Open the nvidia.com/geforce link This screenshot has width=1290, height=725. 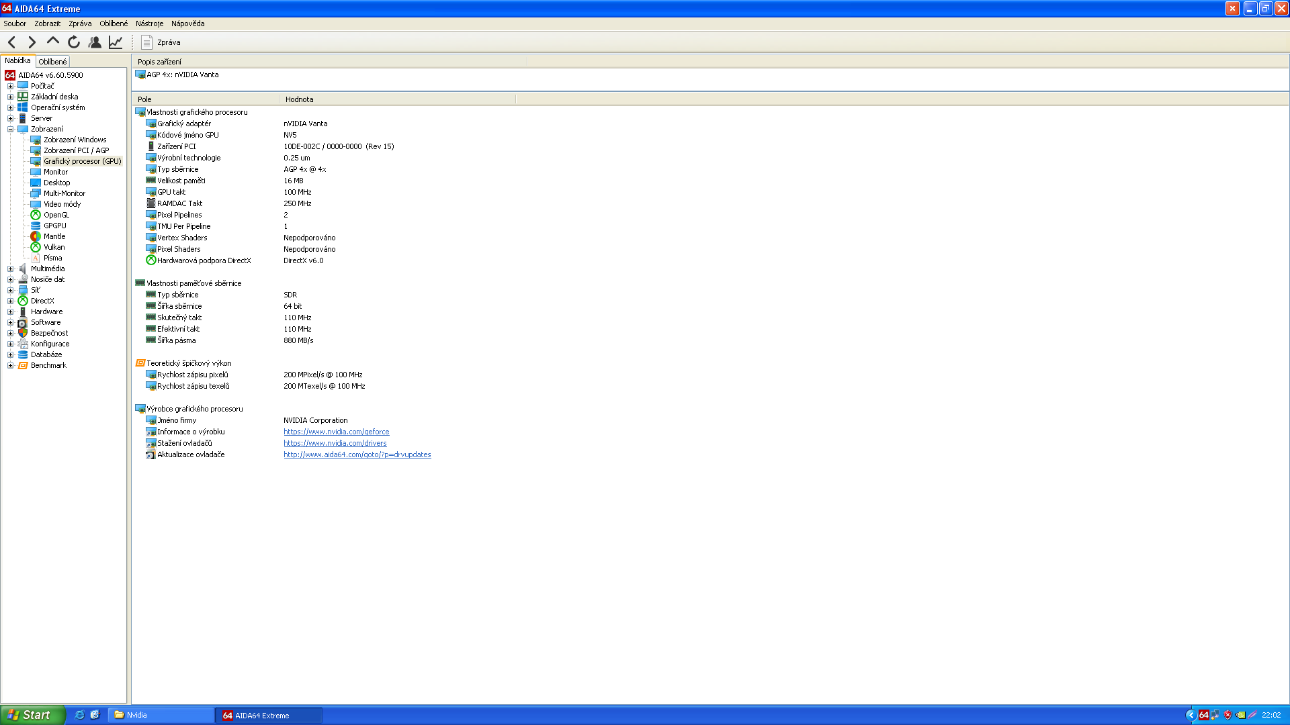pyautogui.click(x=336, y=432)
